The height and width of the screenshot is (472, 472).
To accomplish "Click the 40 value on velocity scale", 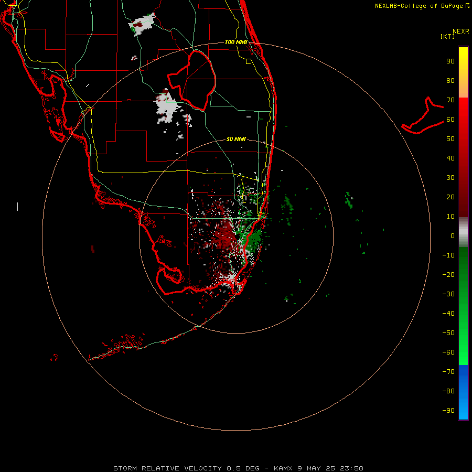I will 450,158.
